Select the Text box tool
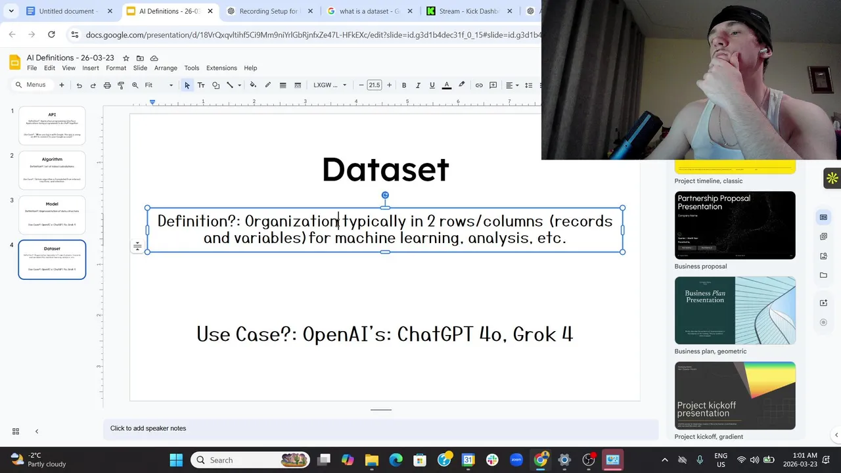 pos(201,85)
